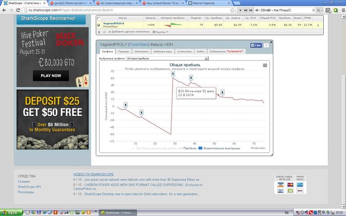This screenshot has height=216, width=346.
Task: Toggle 'Прибыль' series in chart legend
Action: coord(187,148)
